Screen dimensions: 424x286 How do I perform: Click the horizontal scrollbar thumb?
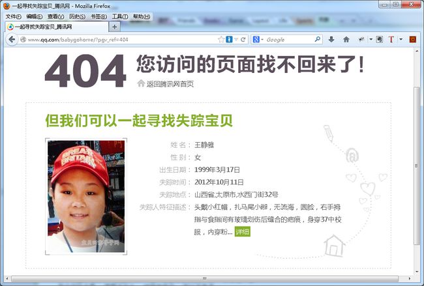[205, 278]
